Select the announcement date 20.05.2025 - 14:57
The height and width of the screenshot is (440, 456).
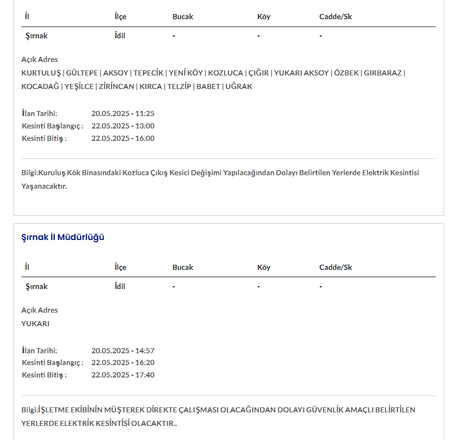pyautogui.click(x=123, y=350)
